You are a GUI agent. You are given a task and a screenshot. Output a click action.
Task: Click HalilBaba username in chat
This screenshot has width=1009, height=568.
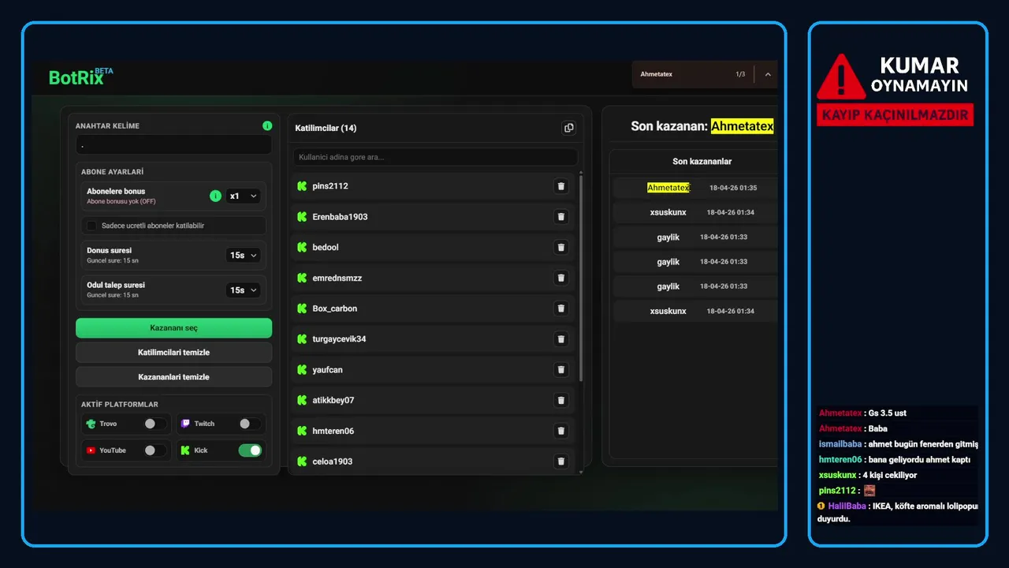[847, 506]
